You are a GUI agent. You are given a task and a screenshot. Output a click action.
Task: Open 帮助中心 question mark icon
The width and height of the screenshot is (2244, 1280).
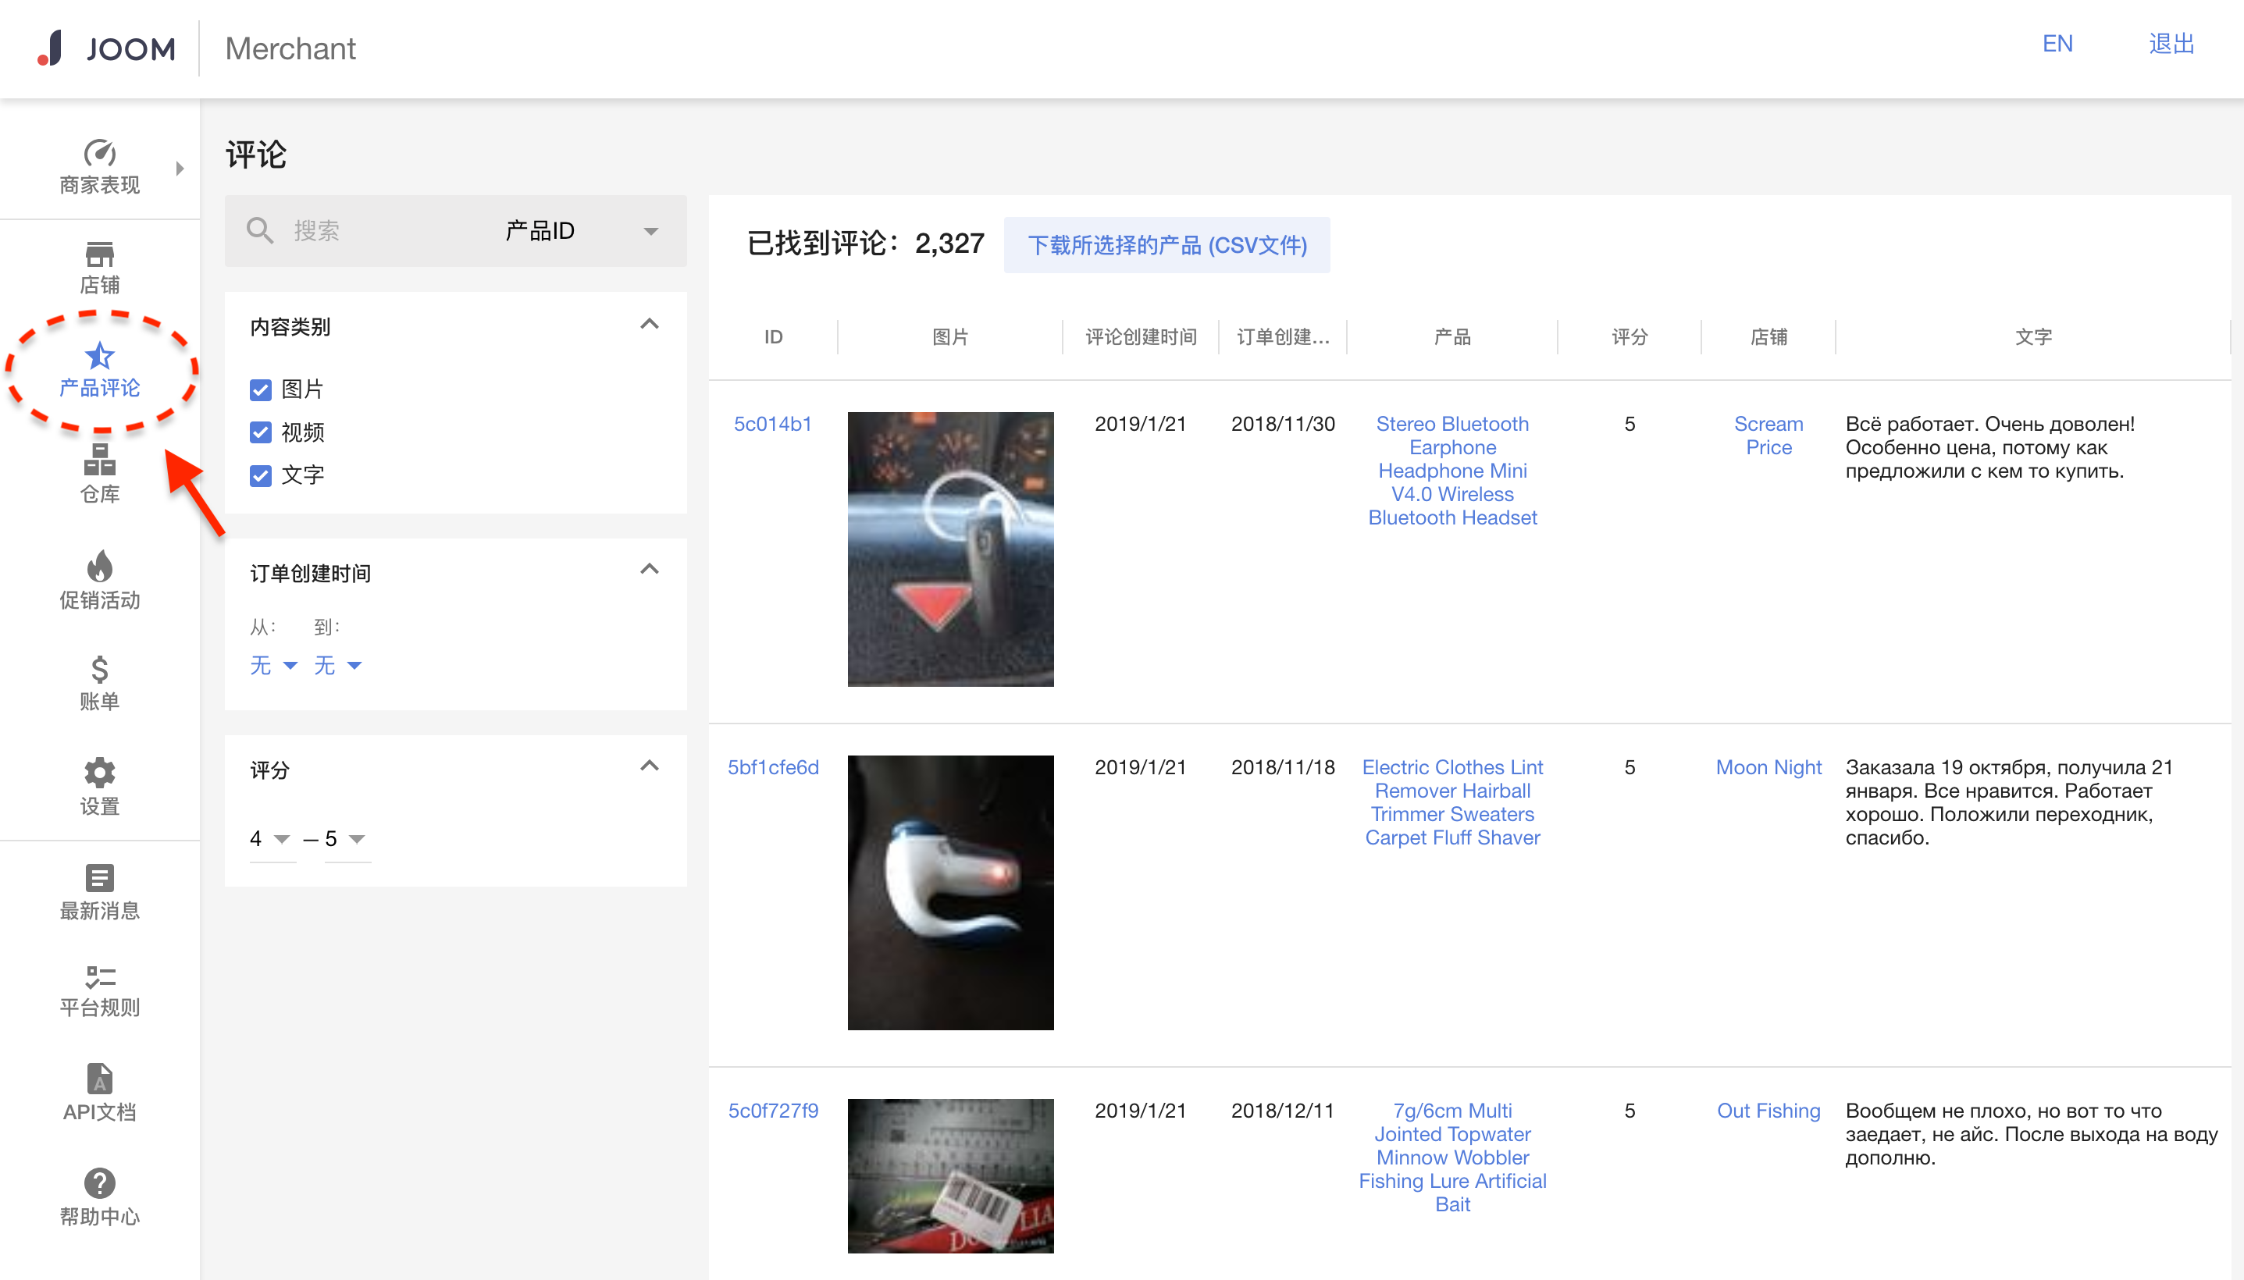click(x=99, y=1183)
